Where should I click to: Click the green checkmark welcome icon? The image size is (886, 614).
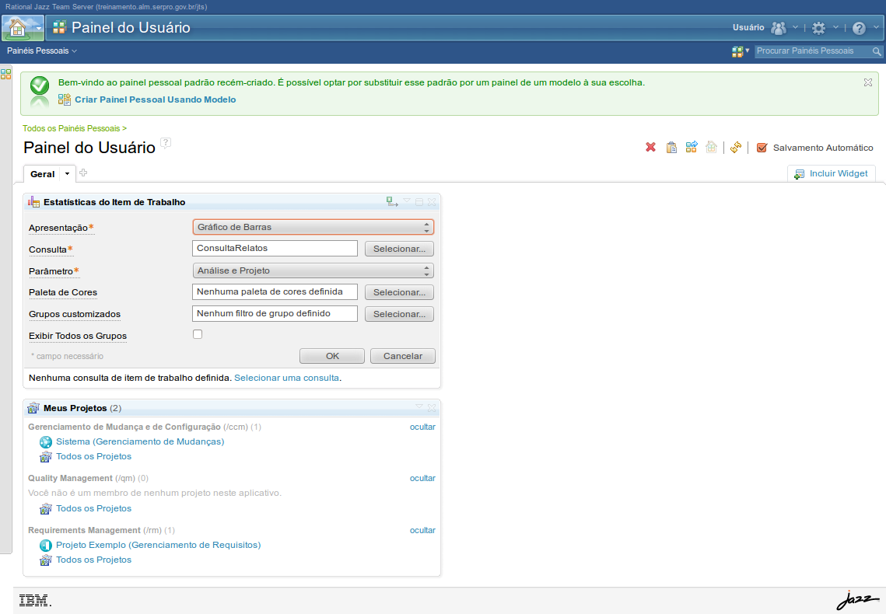click(x=40, y=85)
